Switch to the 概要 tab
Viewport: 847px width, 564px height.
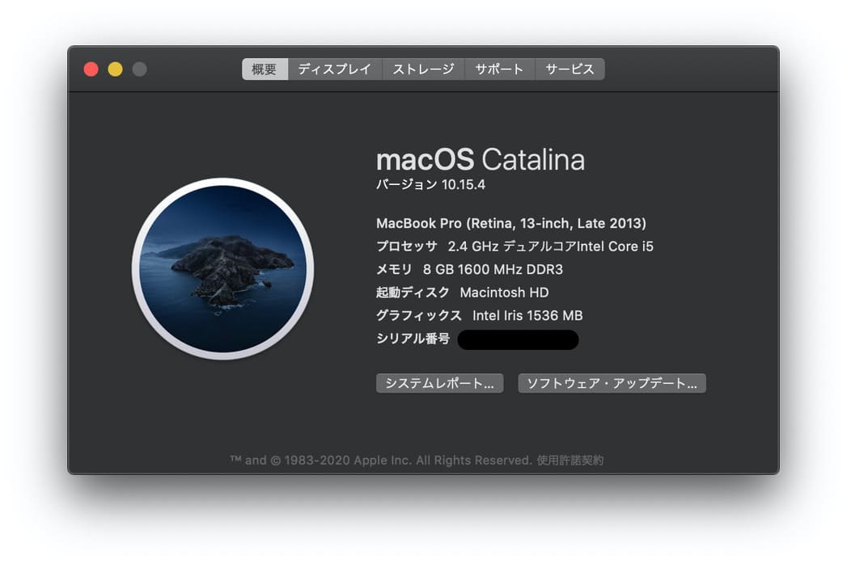(x=265, y=69)
